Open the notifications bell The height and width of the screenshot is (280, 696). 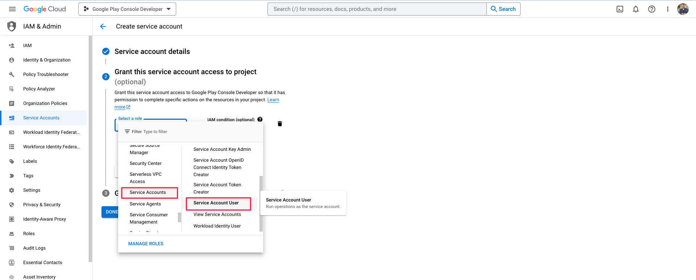(636, 9)
